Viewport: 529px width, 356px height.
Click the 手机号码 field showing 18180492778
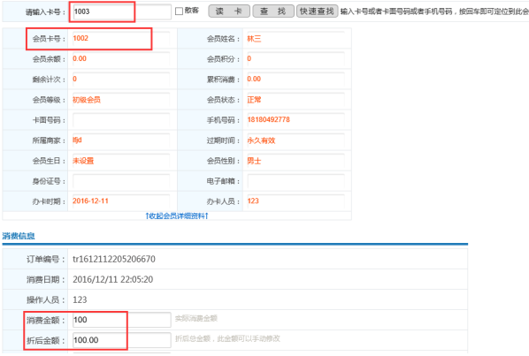[x=295, y=120]
